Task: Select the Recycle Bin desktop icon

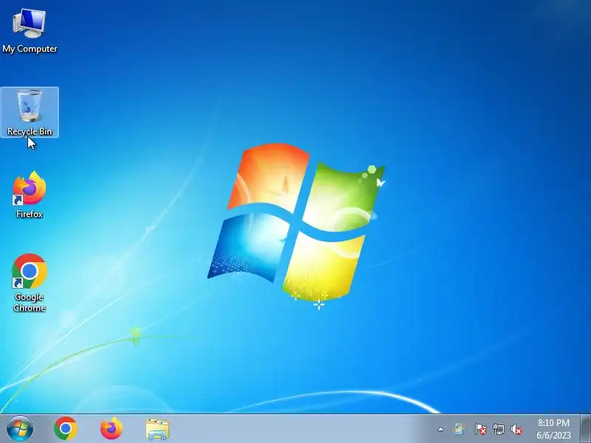Action: click(x=30, y=112)
